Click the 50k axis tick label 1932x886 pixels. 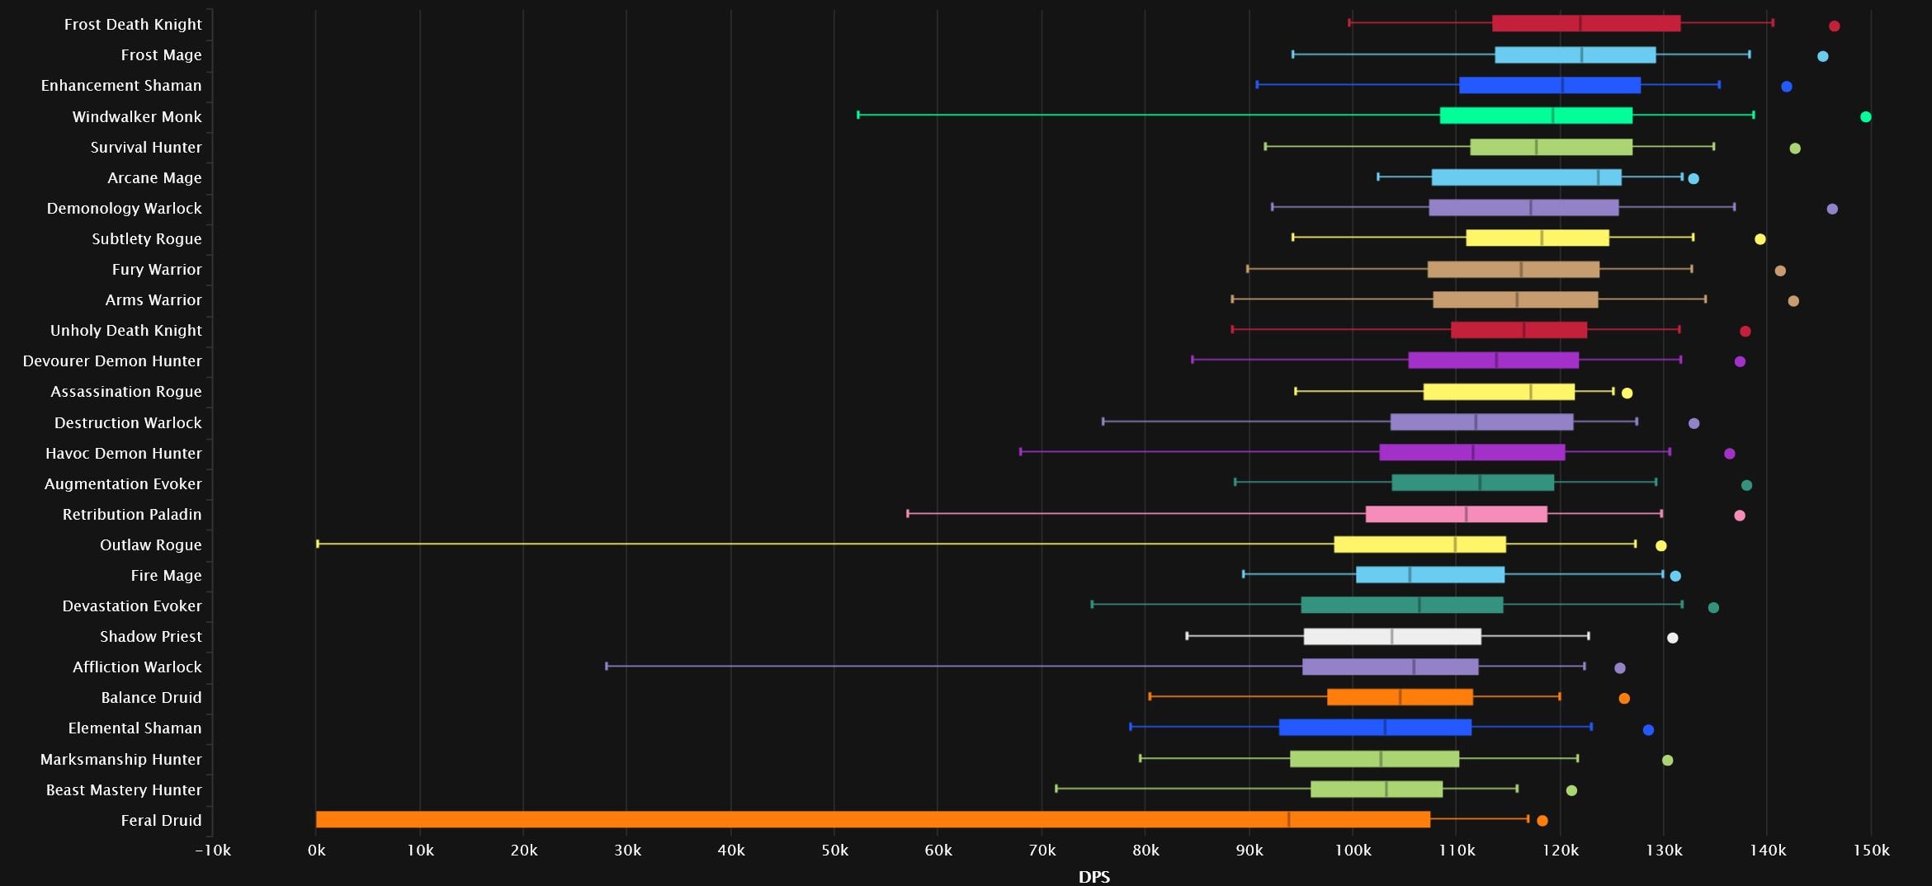coord(834,851)
